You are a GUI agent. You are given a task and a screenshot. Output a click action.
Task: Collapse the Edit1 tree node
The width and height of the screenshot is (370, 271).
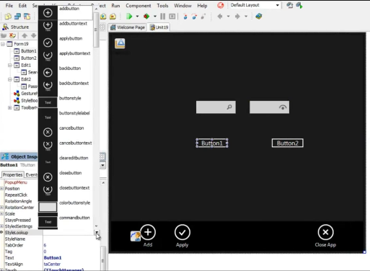(10, 65)
